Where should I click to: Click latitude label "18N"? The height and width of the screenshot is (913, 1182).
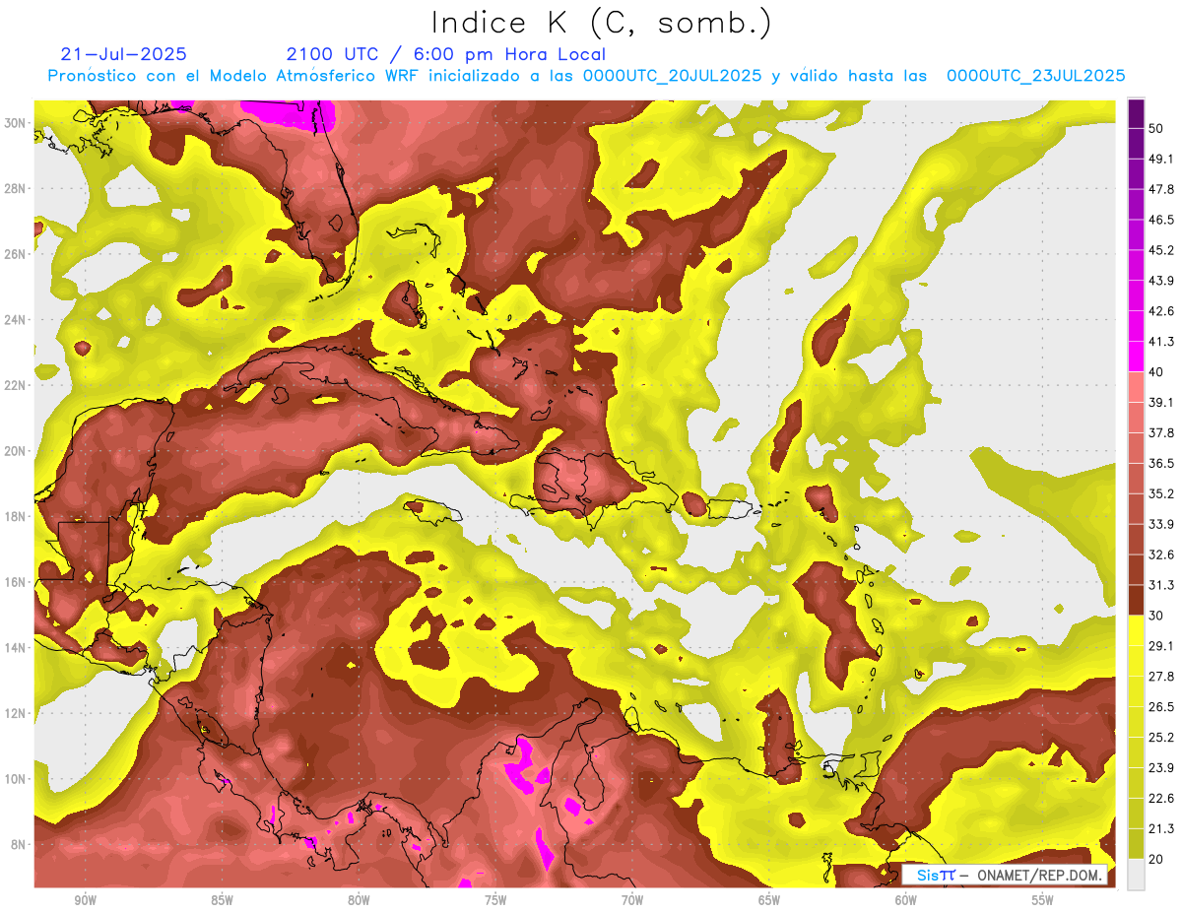15,516
